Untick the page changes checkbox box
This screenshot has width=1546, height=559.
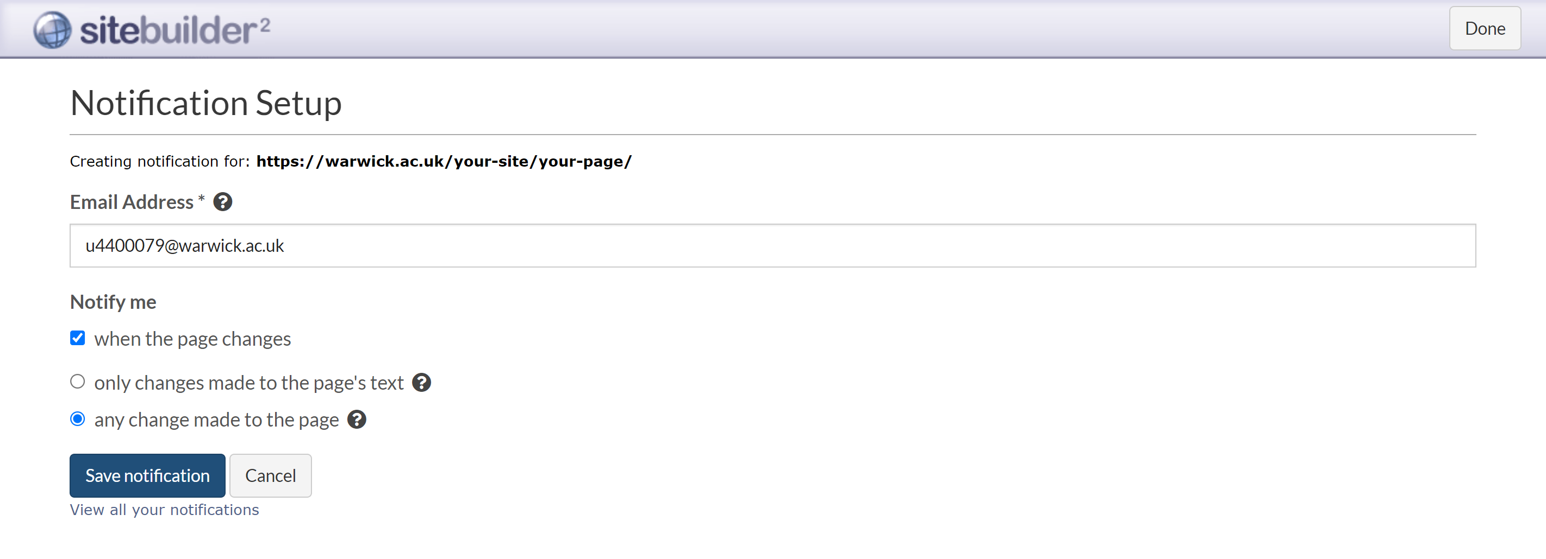coord(77,338)
